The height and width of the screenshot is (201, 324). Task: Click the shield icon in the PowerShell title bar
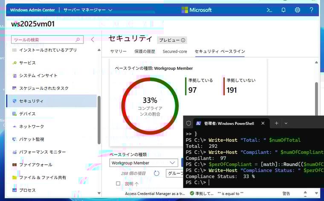click(188, 123)
